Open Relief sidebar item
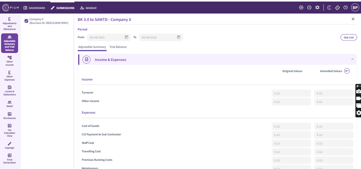The width and height of the screenshot is (361, 169). (x=9, y=104)
